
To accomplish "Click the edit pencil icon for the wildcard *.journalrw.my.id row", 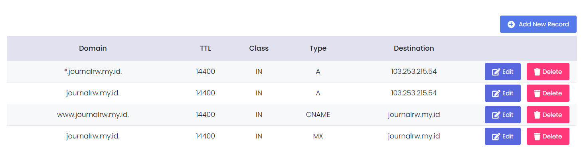I will [496, 72].
